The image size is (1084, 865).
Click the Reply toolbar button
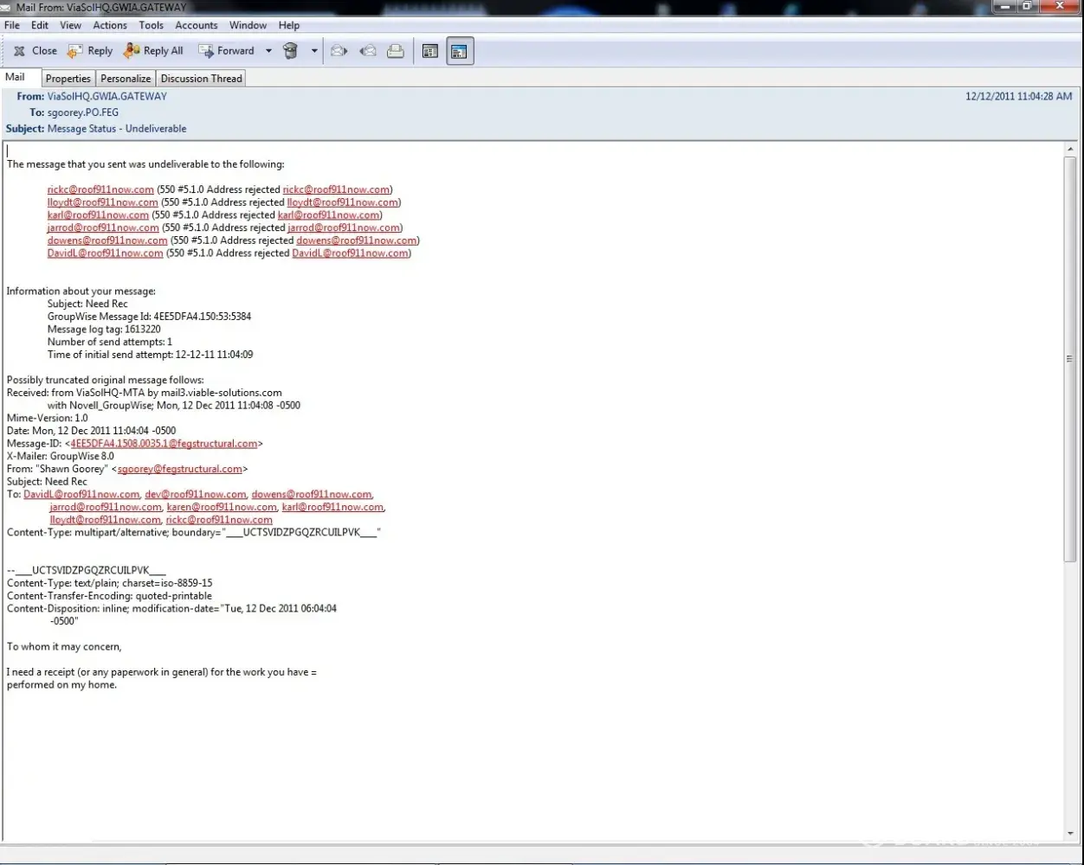tap(91, 51)
